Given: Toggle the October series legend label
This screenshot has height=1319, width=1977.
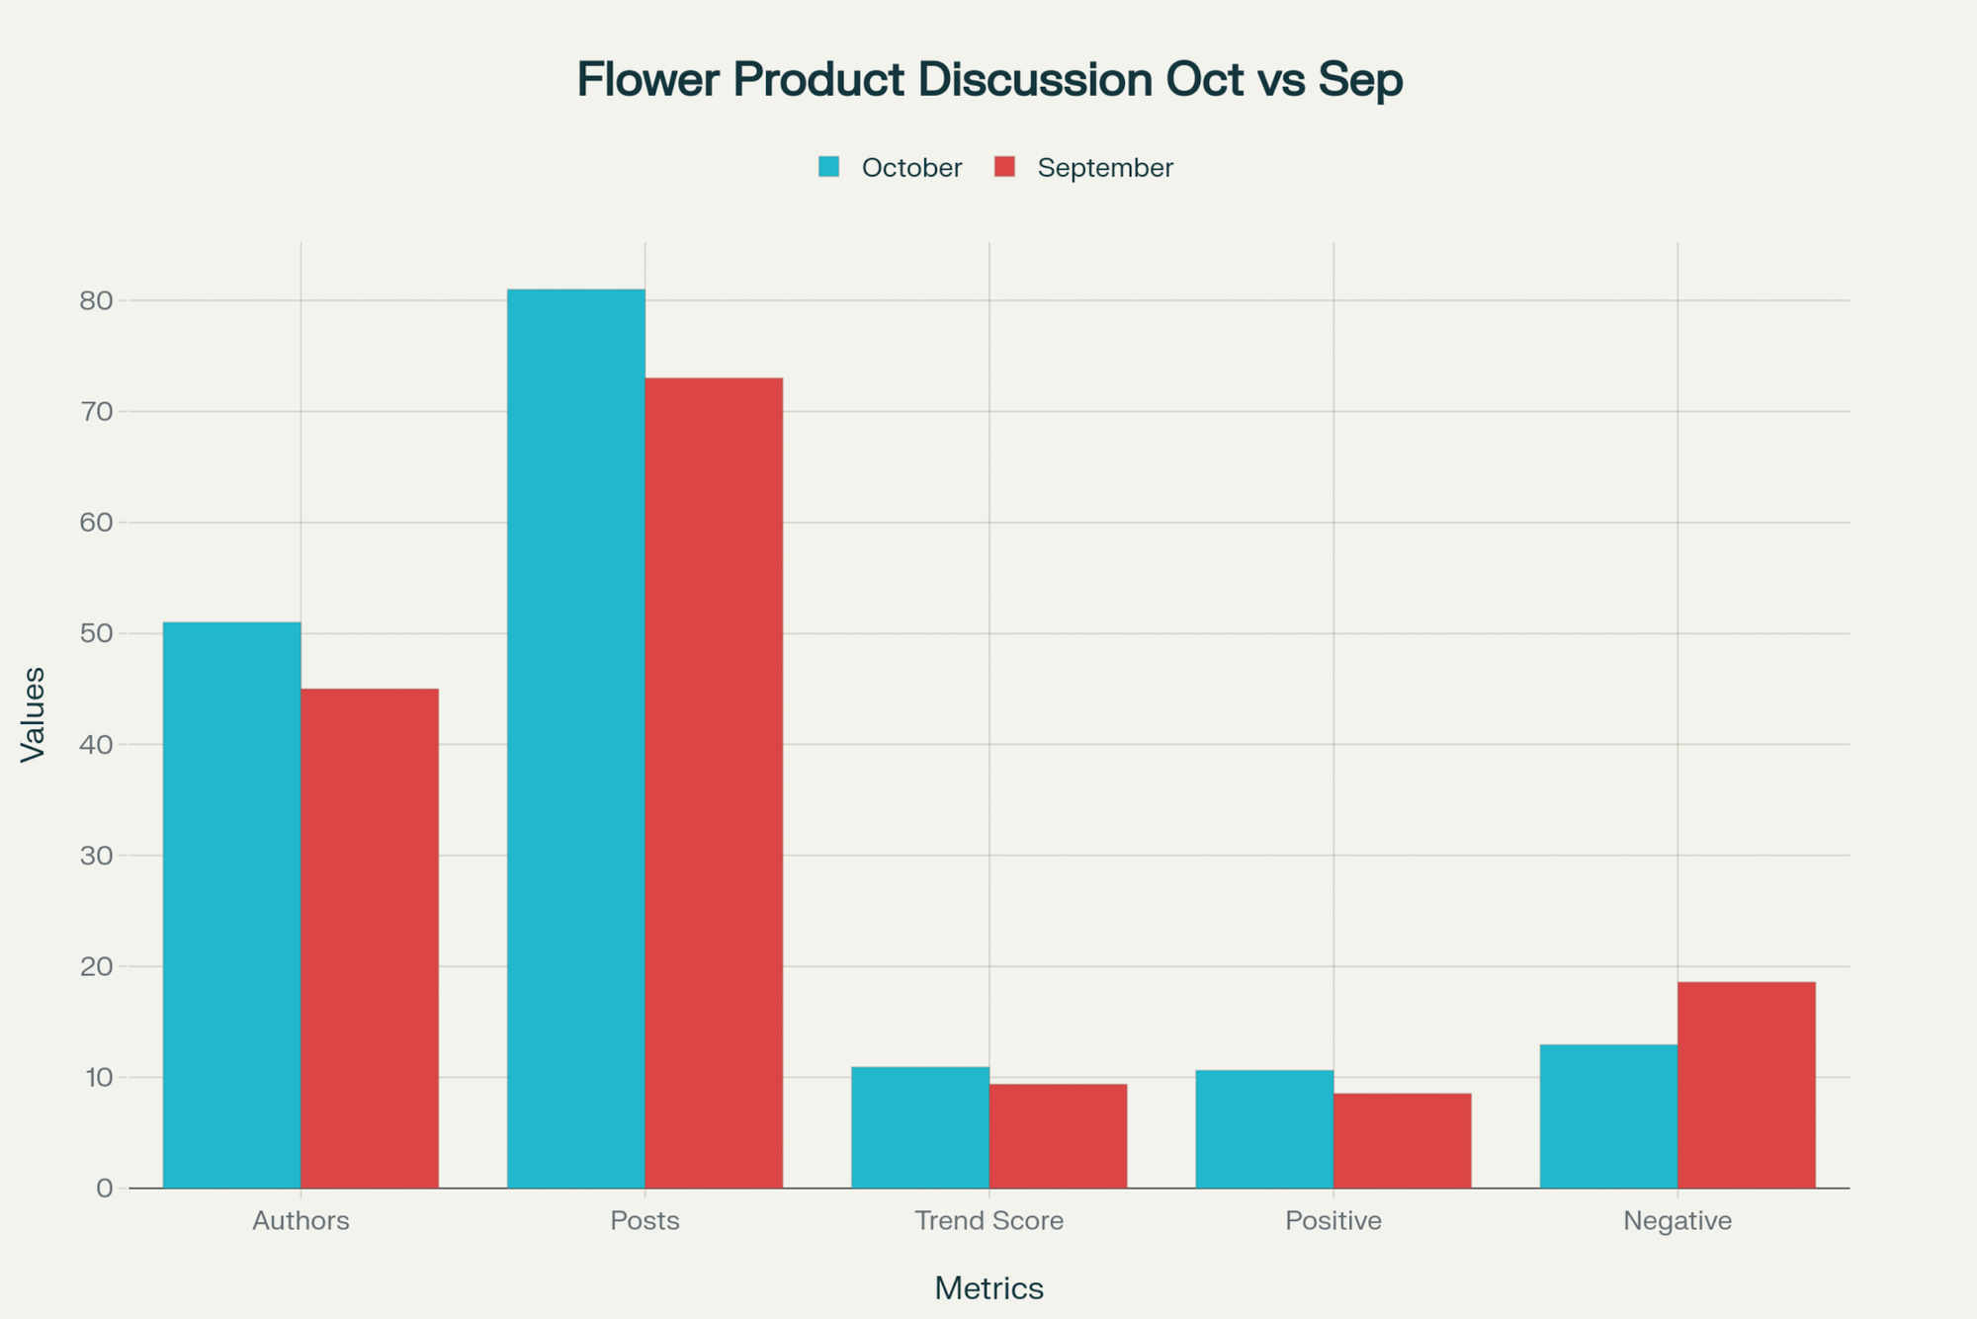Looking at the screenshot, I should click(911, 168).
